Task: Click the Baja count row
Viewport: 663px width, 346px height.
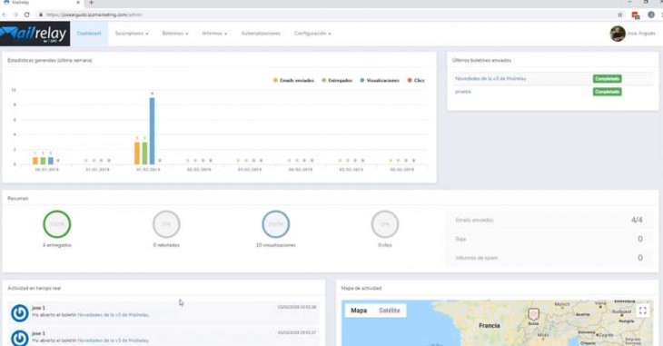Action: (549, 239)
